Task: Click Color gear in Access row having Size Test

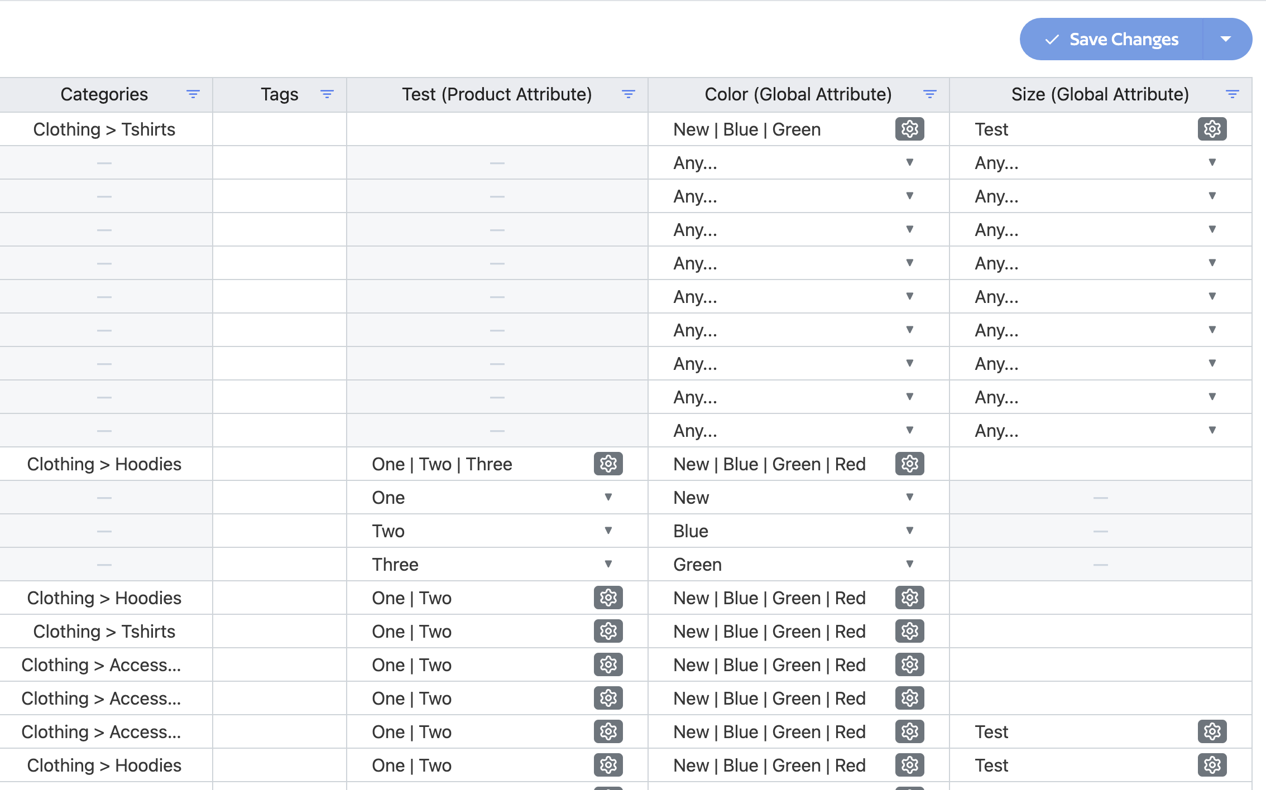Action: (x=910, y=731)
